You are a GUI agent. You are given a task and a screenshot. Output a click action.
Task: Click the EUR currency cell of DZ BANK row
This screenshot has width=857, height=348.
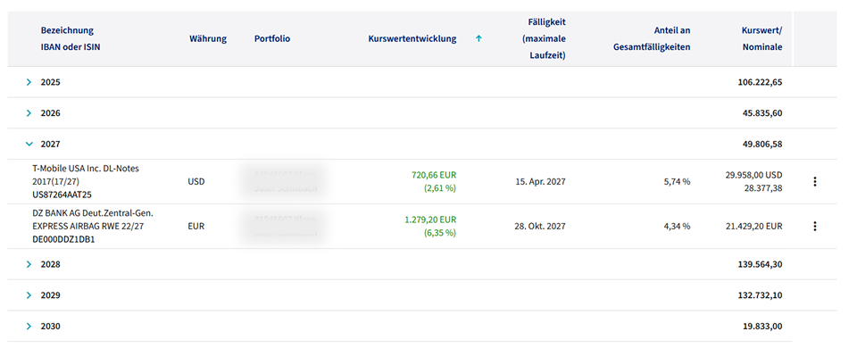(x=196, y=226)
